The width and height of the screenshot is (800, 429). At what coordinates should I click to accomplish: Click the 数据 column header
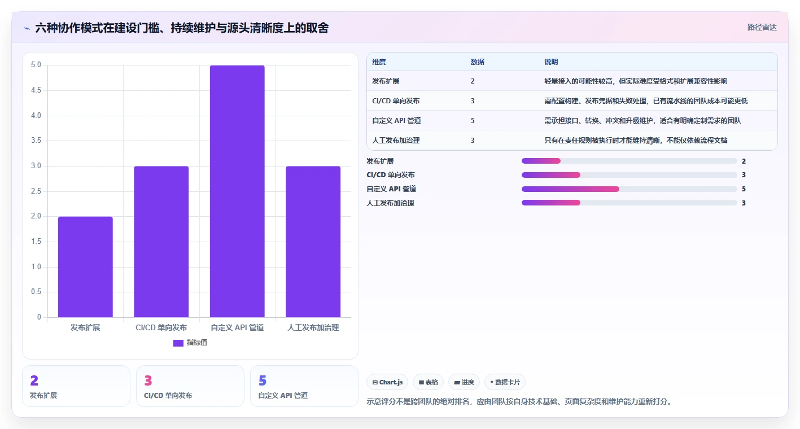478,62
